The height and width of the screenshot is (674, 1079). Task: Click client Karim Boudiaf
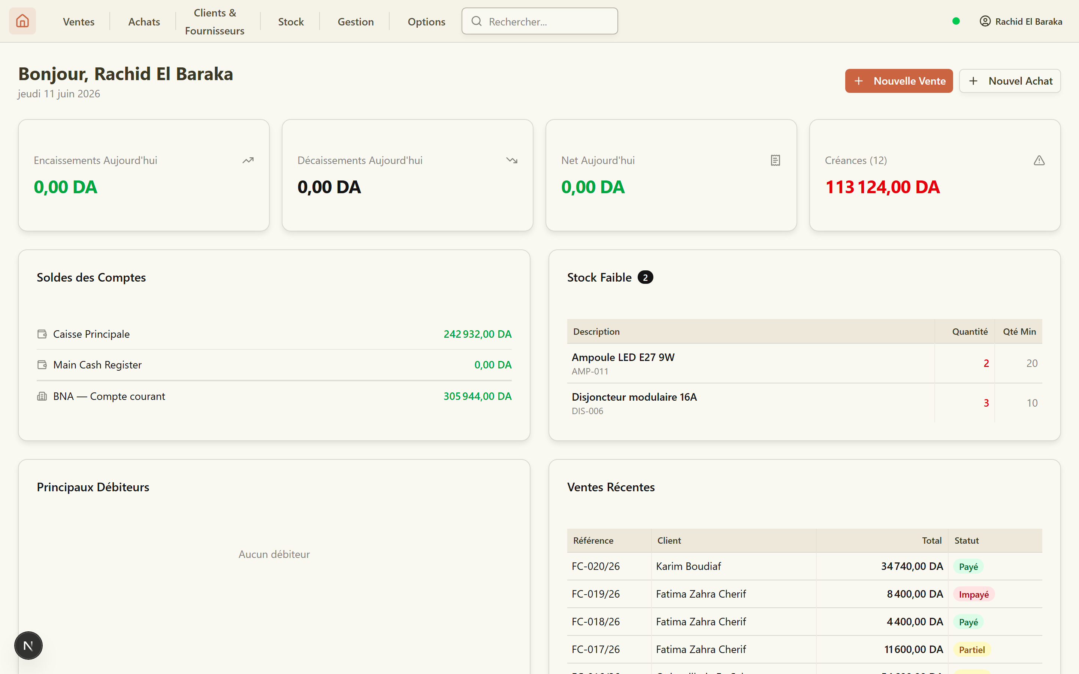point(688,566)
